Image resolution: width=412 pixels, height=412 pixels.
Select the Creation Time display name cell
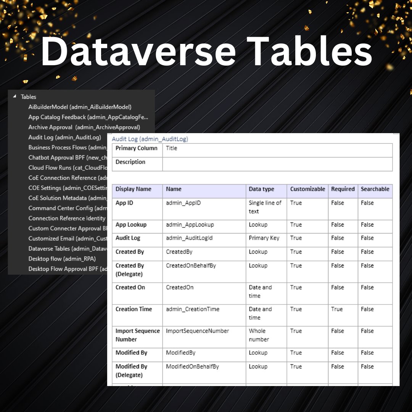(x=137, y=315)
